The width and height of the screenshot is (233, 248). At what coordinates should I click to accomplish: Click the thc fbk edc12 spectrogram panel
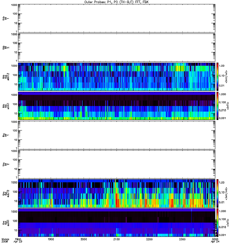coord(117,193)
